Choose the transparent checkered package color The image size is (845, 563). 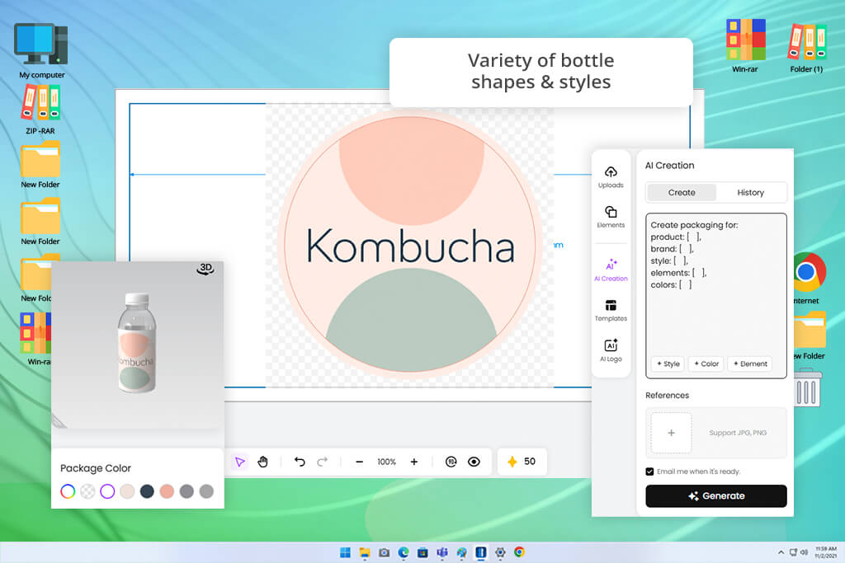(x=87, y=491)
